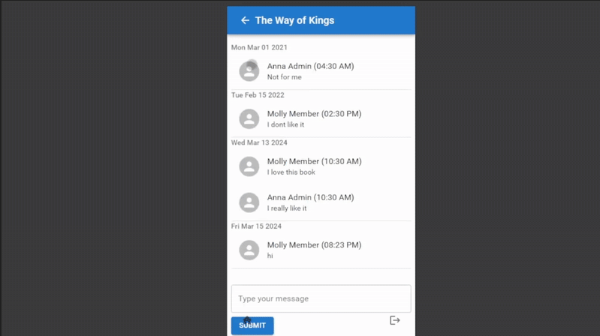Click Molly Member's avatar at 10:30 AM

click(x=249, y=166)
